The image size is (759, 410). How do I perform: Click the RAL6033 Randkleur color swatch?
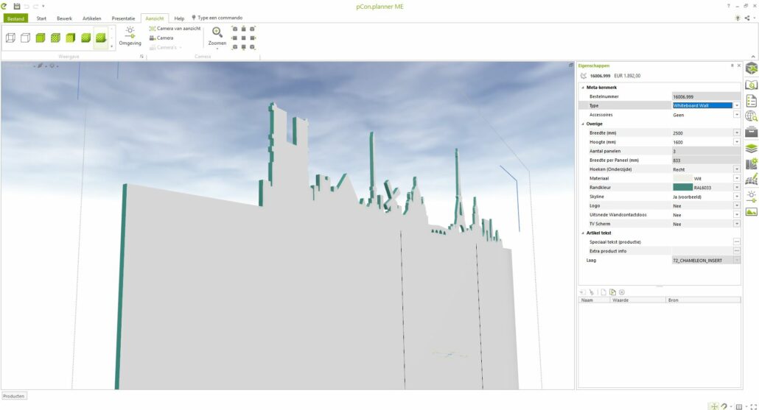[682, 188]
